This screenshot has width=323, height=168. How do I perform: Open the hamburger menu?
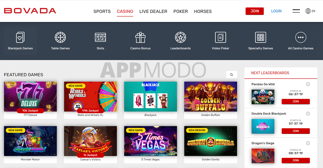296,11
